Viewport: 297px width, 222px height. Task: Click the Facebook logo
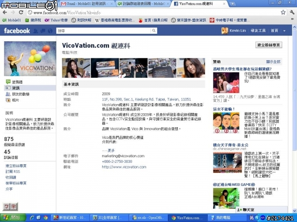(x=17, y=31)
